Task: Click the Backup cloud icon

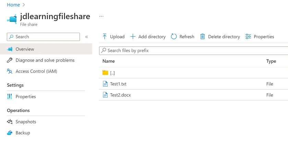Action: (x=10, y=133)
